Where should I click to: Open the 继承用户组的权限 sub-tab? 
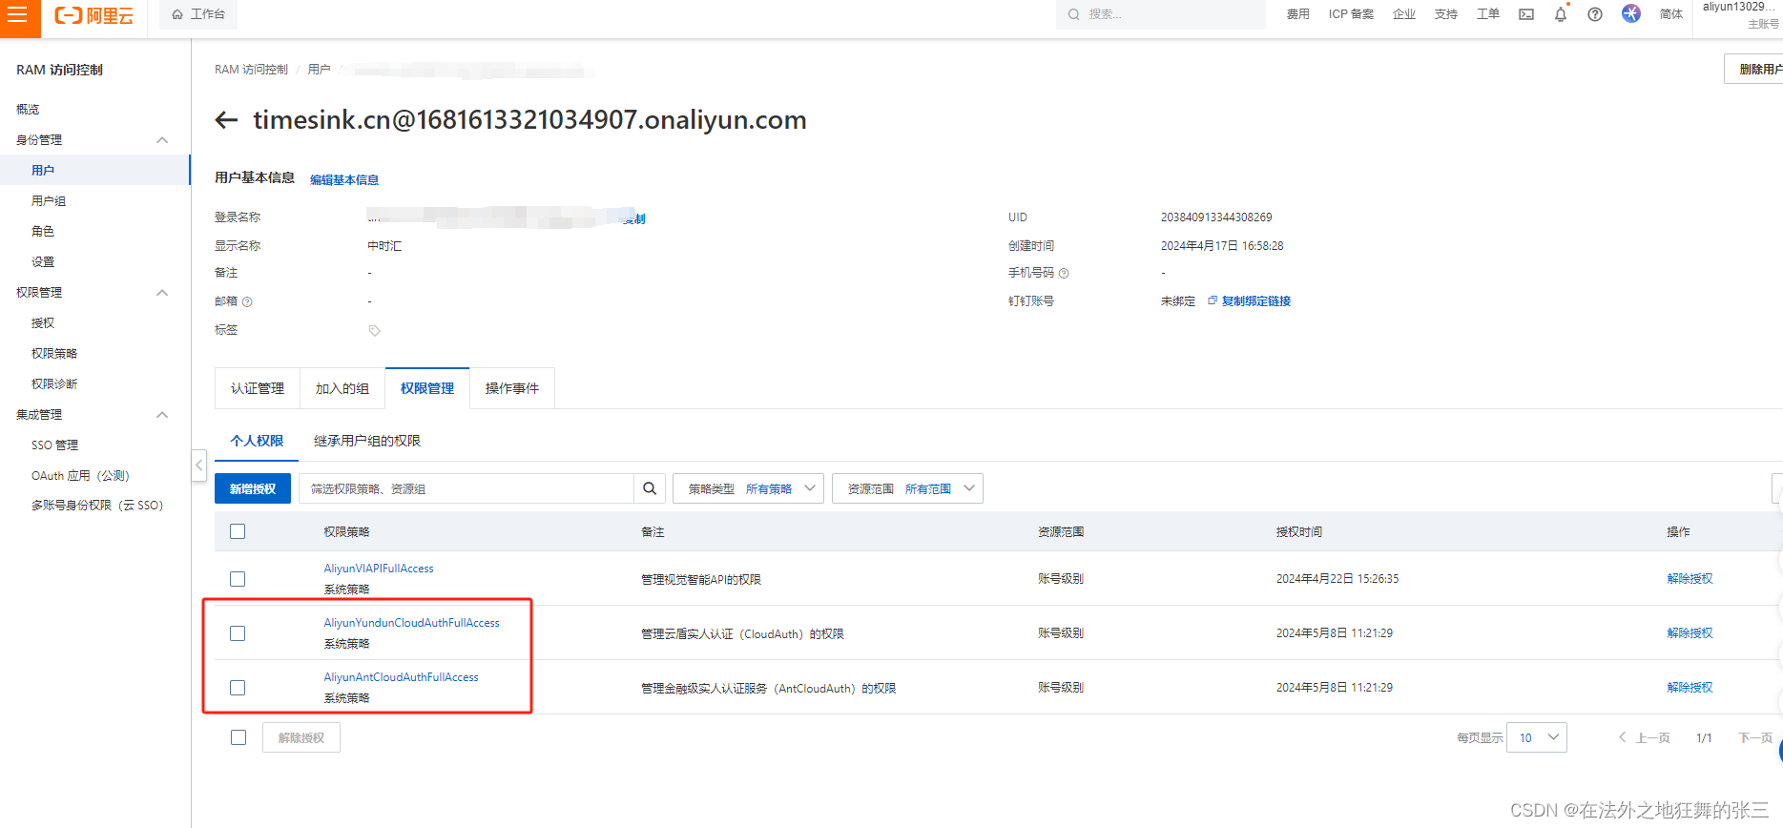pyautogui.click(x=367, y=441)
